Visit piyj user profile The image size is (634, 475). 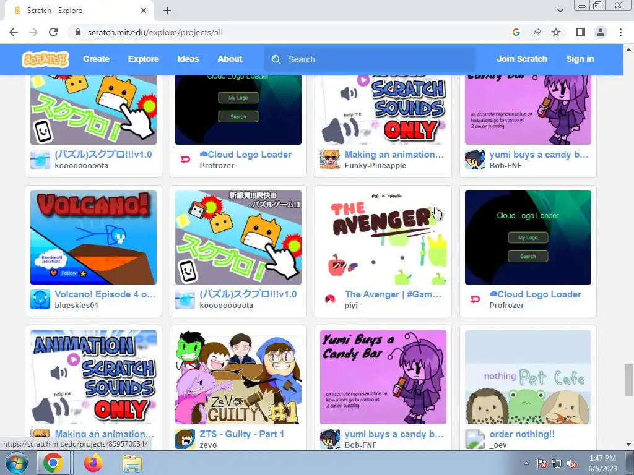coord(351,306)
